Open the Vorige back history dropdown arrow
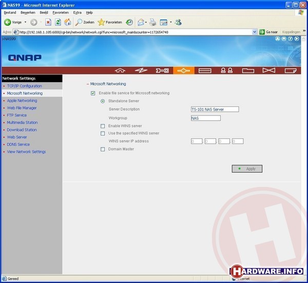 25,22
